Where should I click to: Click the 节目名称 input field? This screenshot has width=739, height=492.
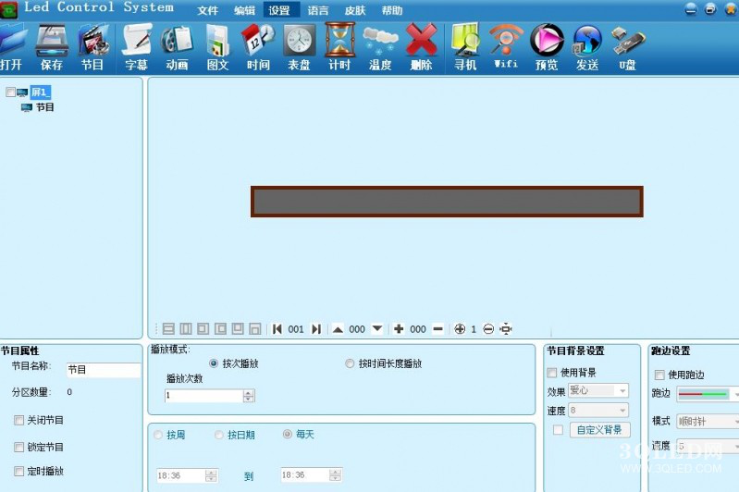click(104, 370)
